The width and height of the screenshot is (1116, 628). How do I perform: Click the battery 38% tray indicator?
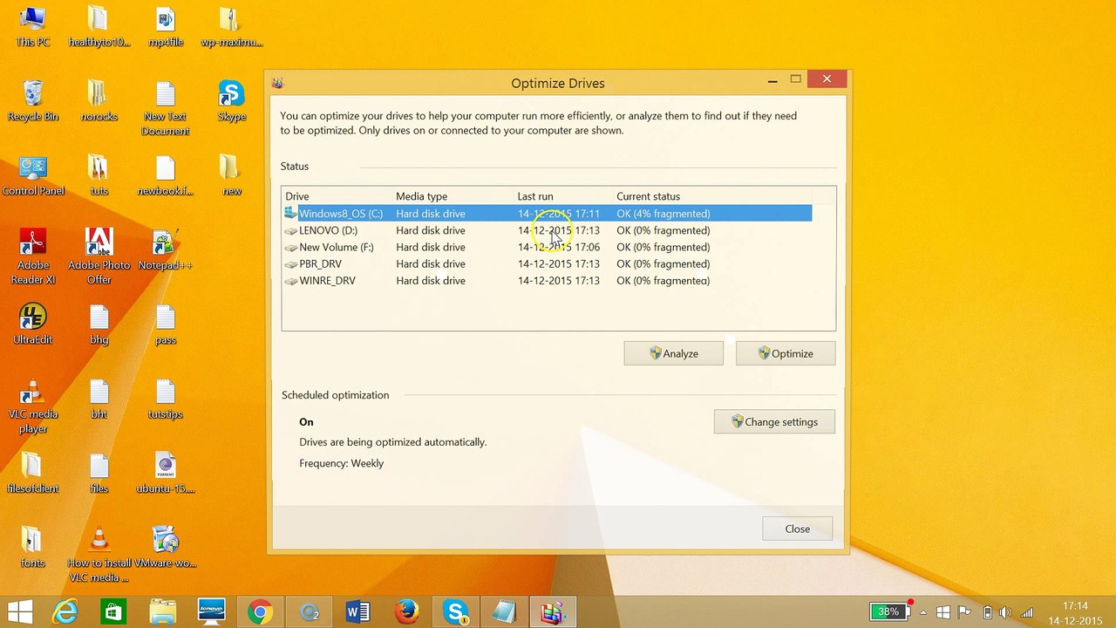pos(888,612)
